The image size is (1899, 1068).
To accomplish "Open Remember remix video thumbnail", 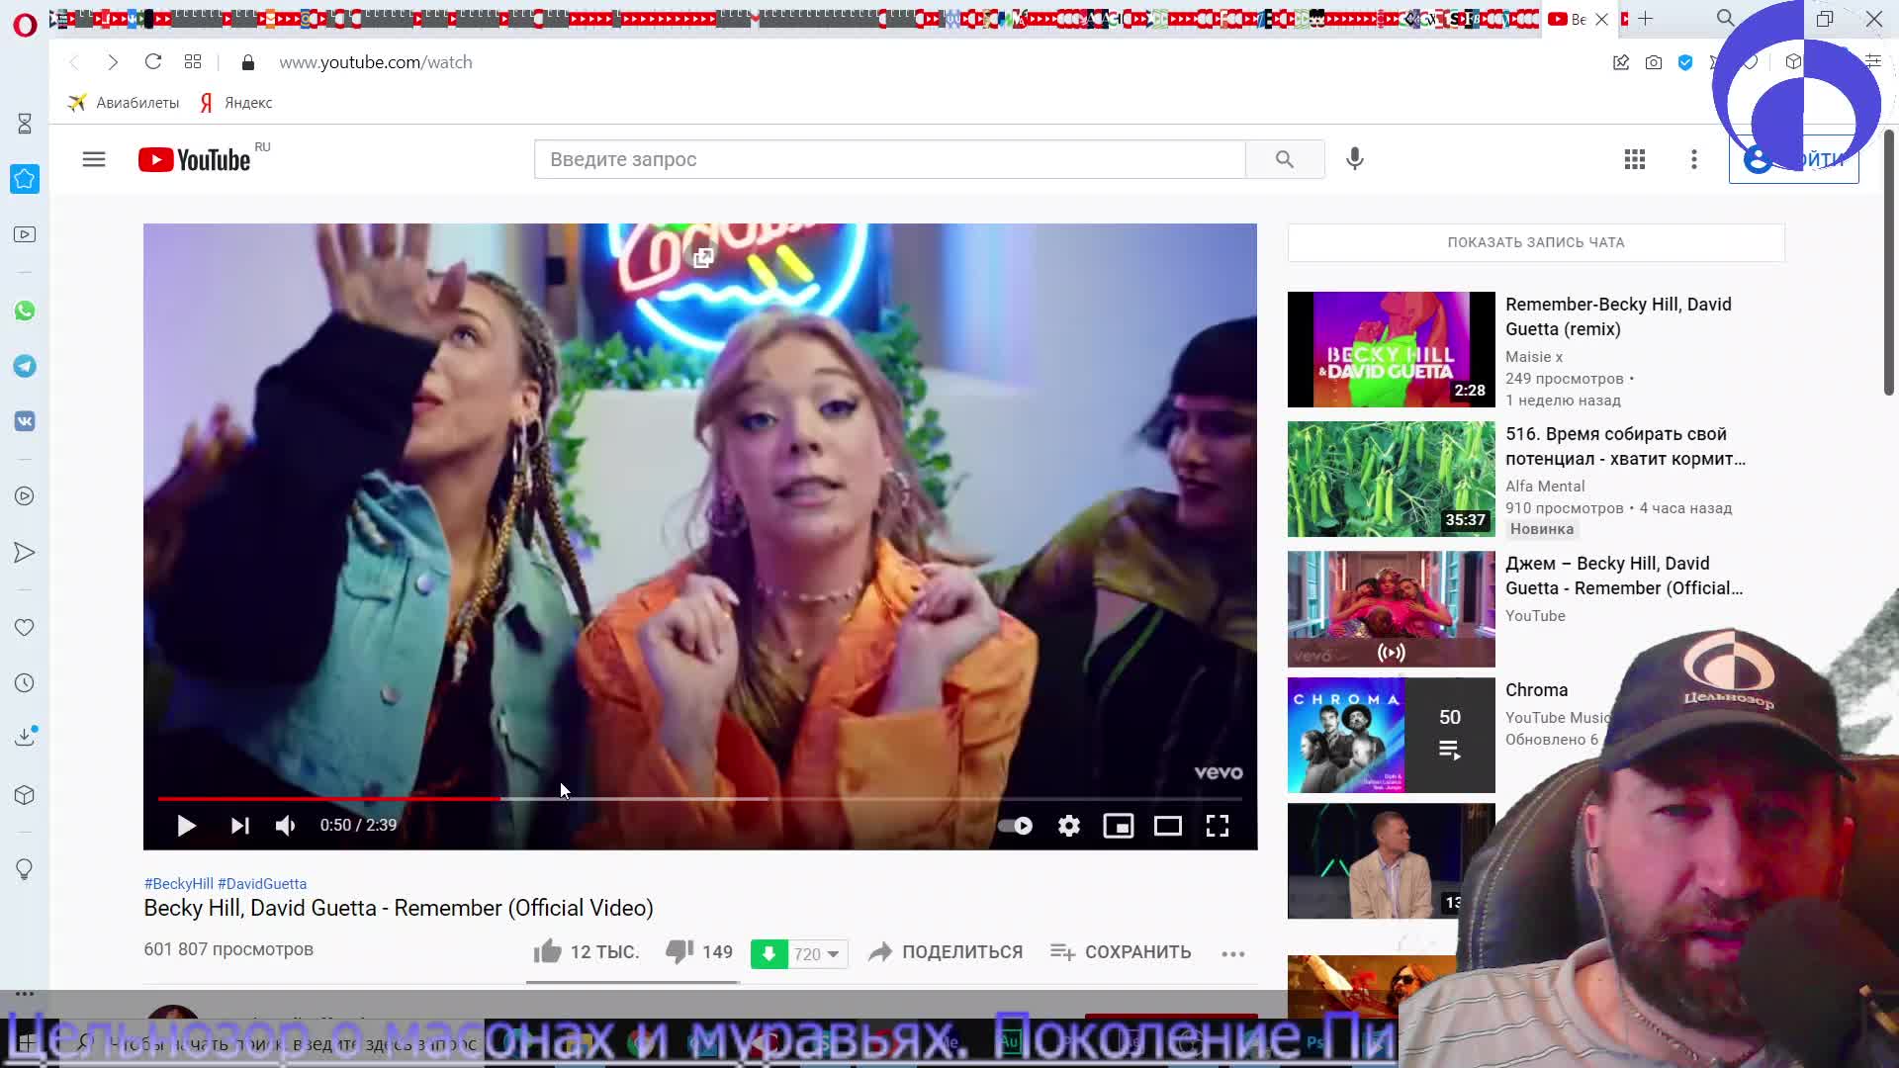I will (1391, 349).
